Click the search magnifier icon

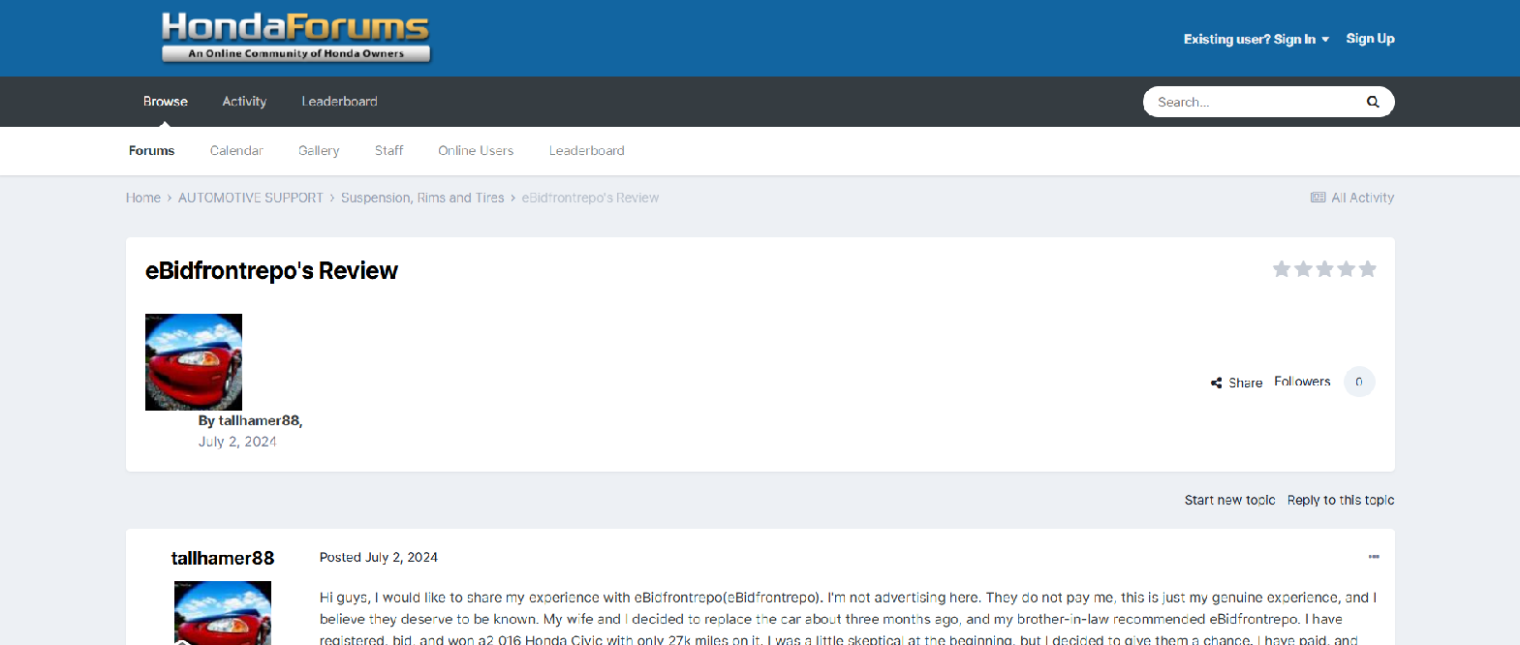tap(1373, 102)
